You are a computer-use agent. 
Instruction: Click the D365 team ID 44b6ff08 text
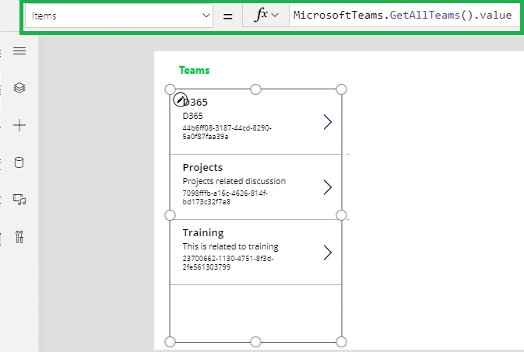coord(227,132)
